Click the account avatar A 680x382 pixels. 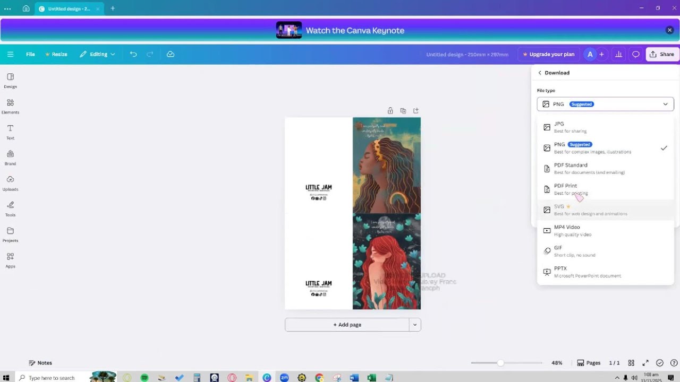coord(590,54)
